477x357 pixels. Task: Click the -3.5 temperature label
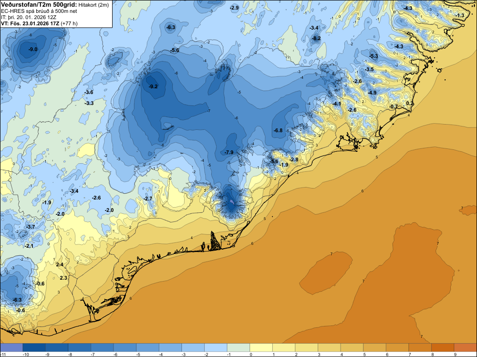point(369,69)
